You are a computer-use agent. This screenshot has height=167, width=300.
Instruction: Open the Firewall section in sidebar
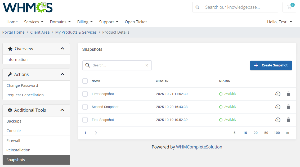pyautogui.click(x=14, y=140)
